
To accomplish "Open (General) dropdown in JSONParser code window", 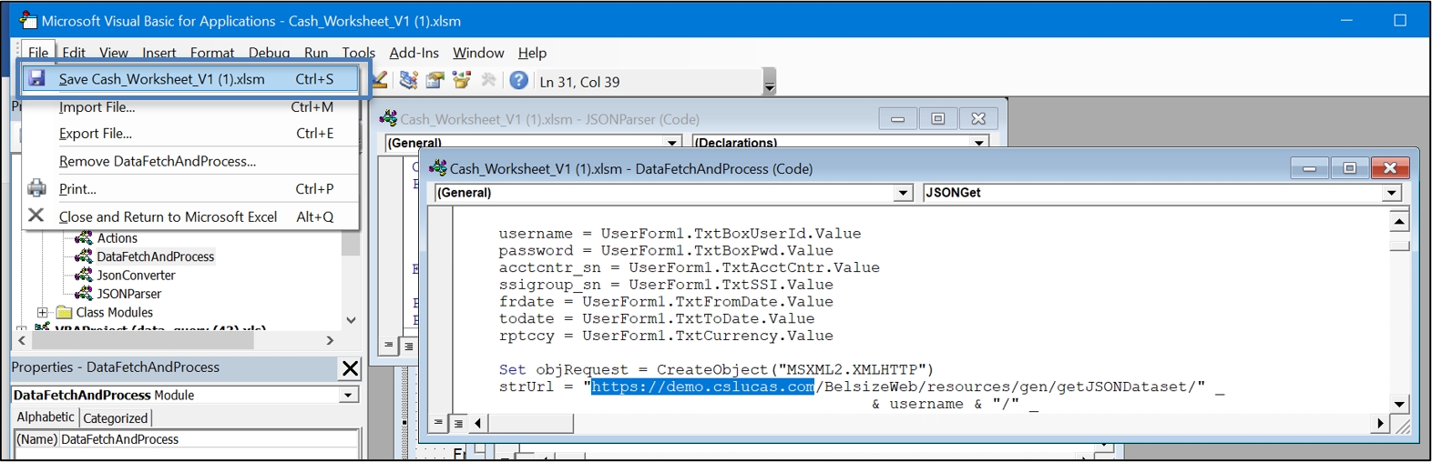I will (672, 143).
